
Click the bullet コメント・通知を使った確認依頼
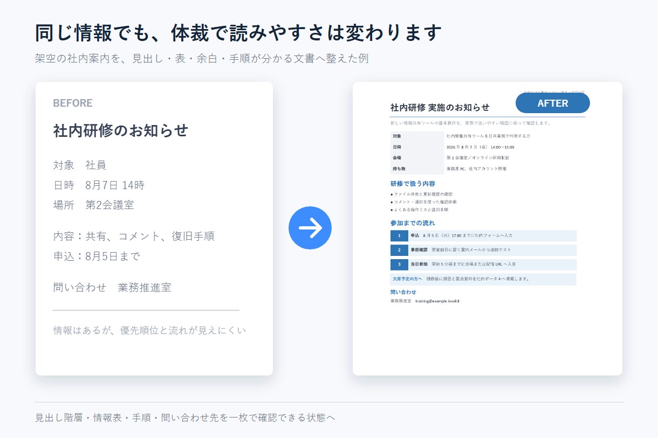coord(423,202)
